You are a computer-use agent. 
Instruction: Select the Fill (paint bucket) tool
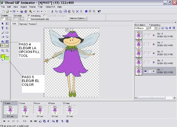[2, 41]
